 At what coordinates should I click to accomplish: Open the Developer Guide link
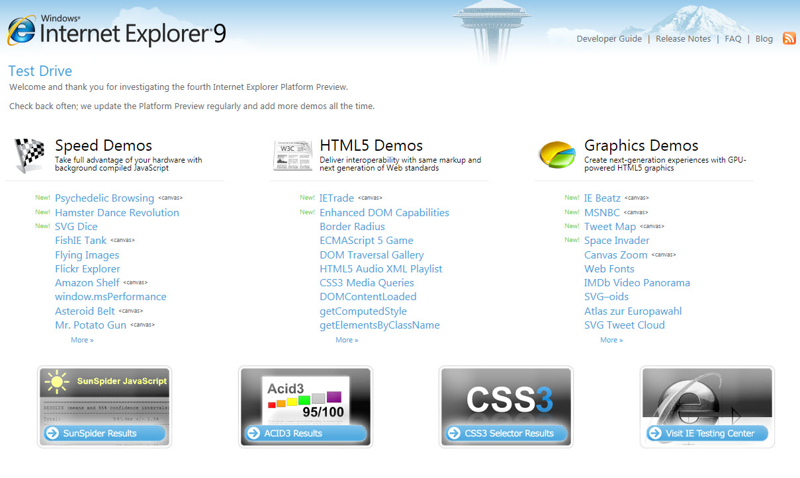coord(609,39)
